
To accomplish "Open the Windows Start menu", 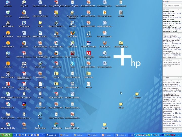I will pyautogui.click(x=6, y=135).
